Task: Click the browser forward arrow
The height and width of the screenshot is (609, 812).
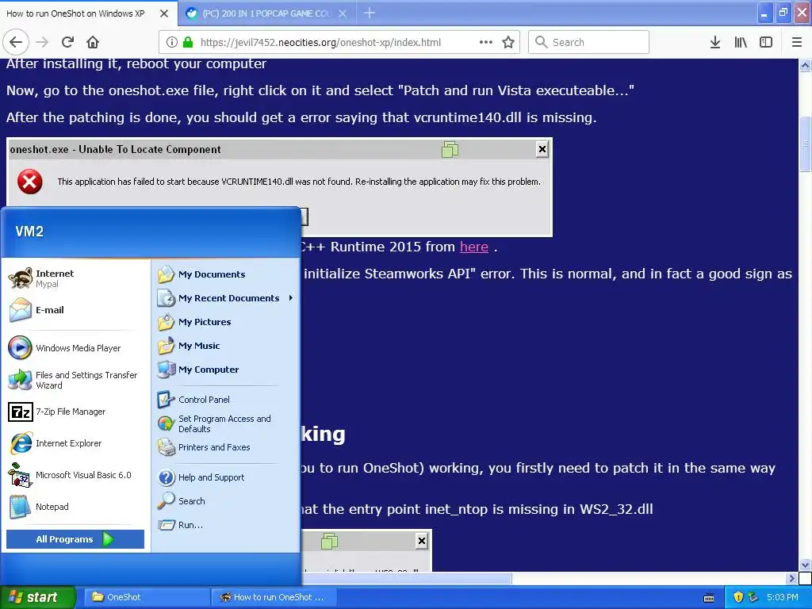Action: pos(43,42)
